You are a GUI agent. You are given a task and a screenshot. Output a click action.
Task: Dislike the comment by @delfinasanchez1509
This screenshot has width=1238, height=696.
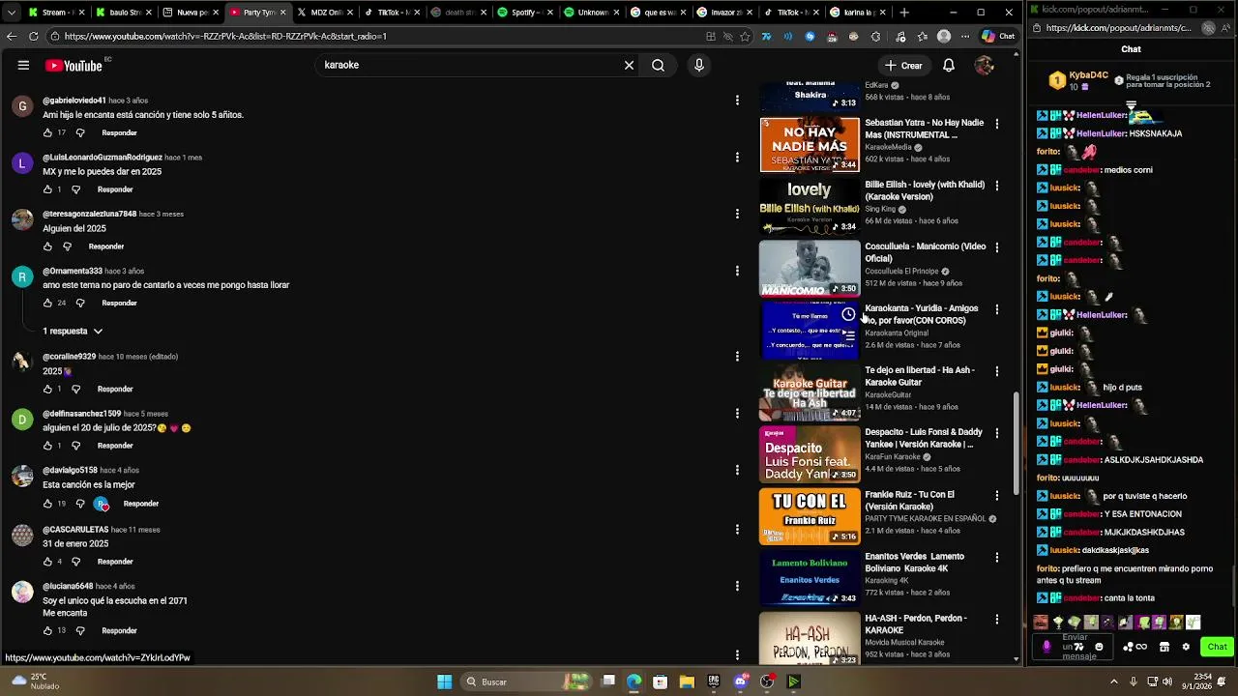75,446
